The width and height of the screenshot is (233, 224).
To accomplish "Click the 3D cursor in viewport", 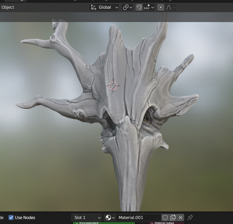I will (113, 86).
